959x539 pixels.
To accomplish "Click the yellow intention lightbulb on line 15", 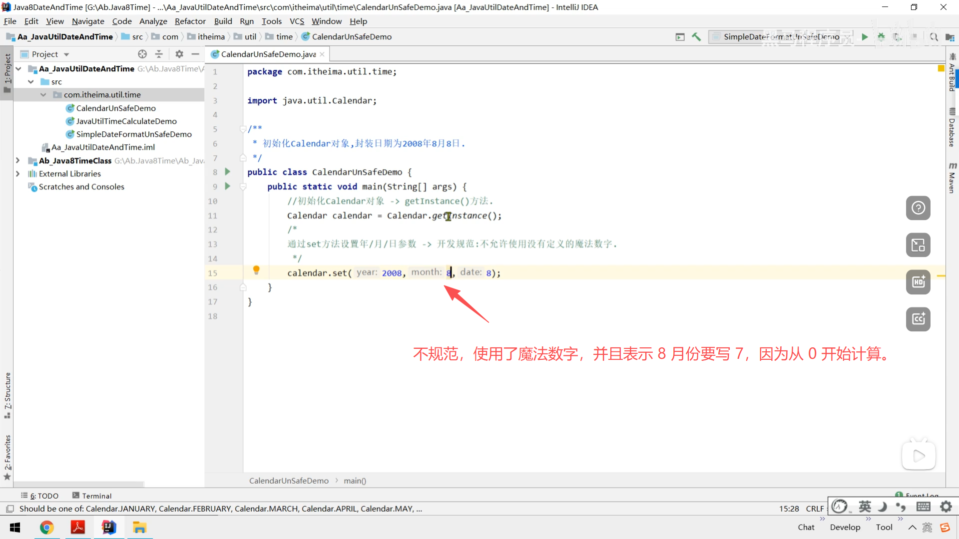I will click(256, 270).
